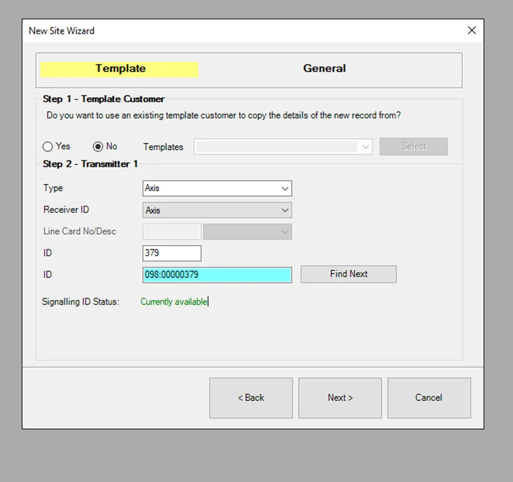Click the 'Step 1 - Template Customer' heading
Viewport: 513px width, 482px height.
tap(104, 99)
